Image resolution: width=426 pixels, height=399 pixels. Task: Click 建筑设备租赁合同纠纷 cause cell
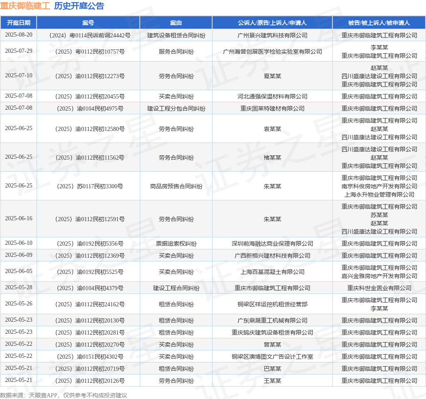pos(176,35)
